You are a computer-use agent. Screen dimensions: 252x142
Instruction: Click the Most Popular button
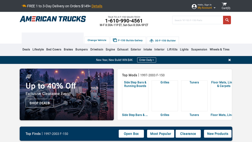pyautogui.click(x=161, y=133)
